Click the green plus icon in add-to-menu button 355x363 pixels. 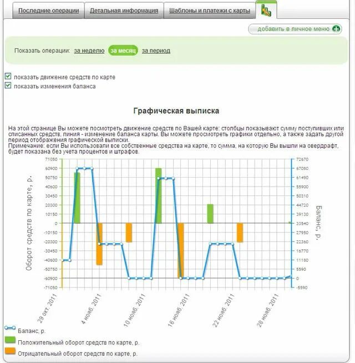(336, 29)
